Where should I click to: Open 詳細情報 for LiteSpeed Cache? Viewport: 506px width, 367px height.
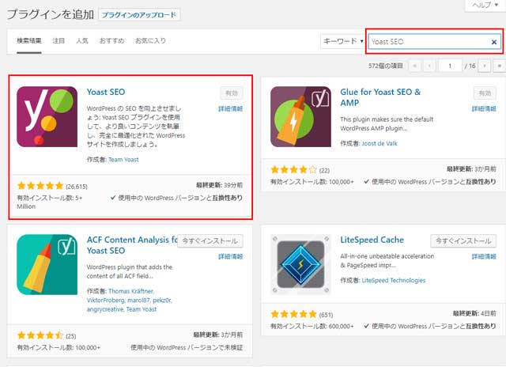coord(484,256)
